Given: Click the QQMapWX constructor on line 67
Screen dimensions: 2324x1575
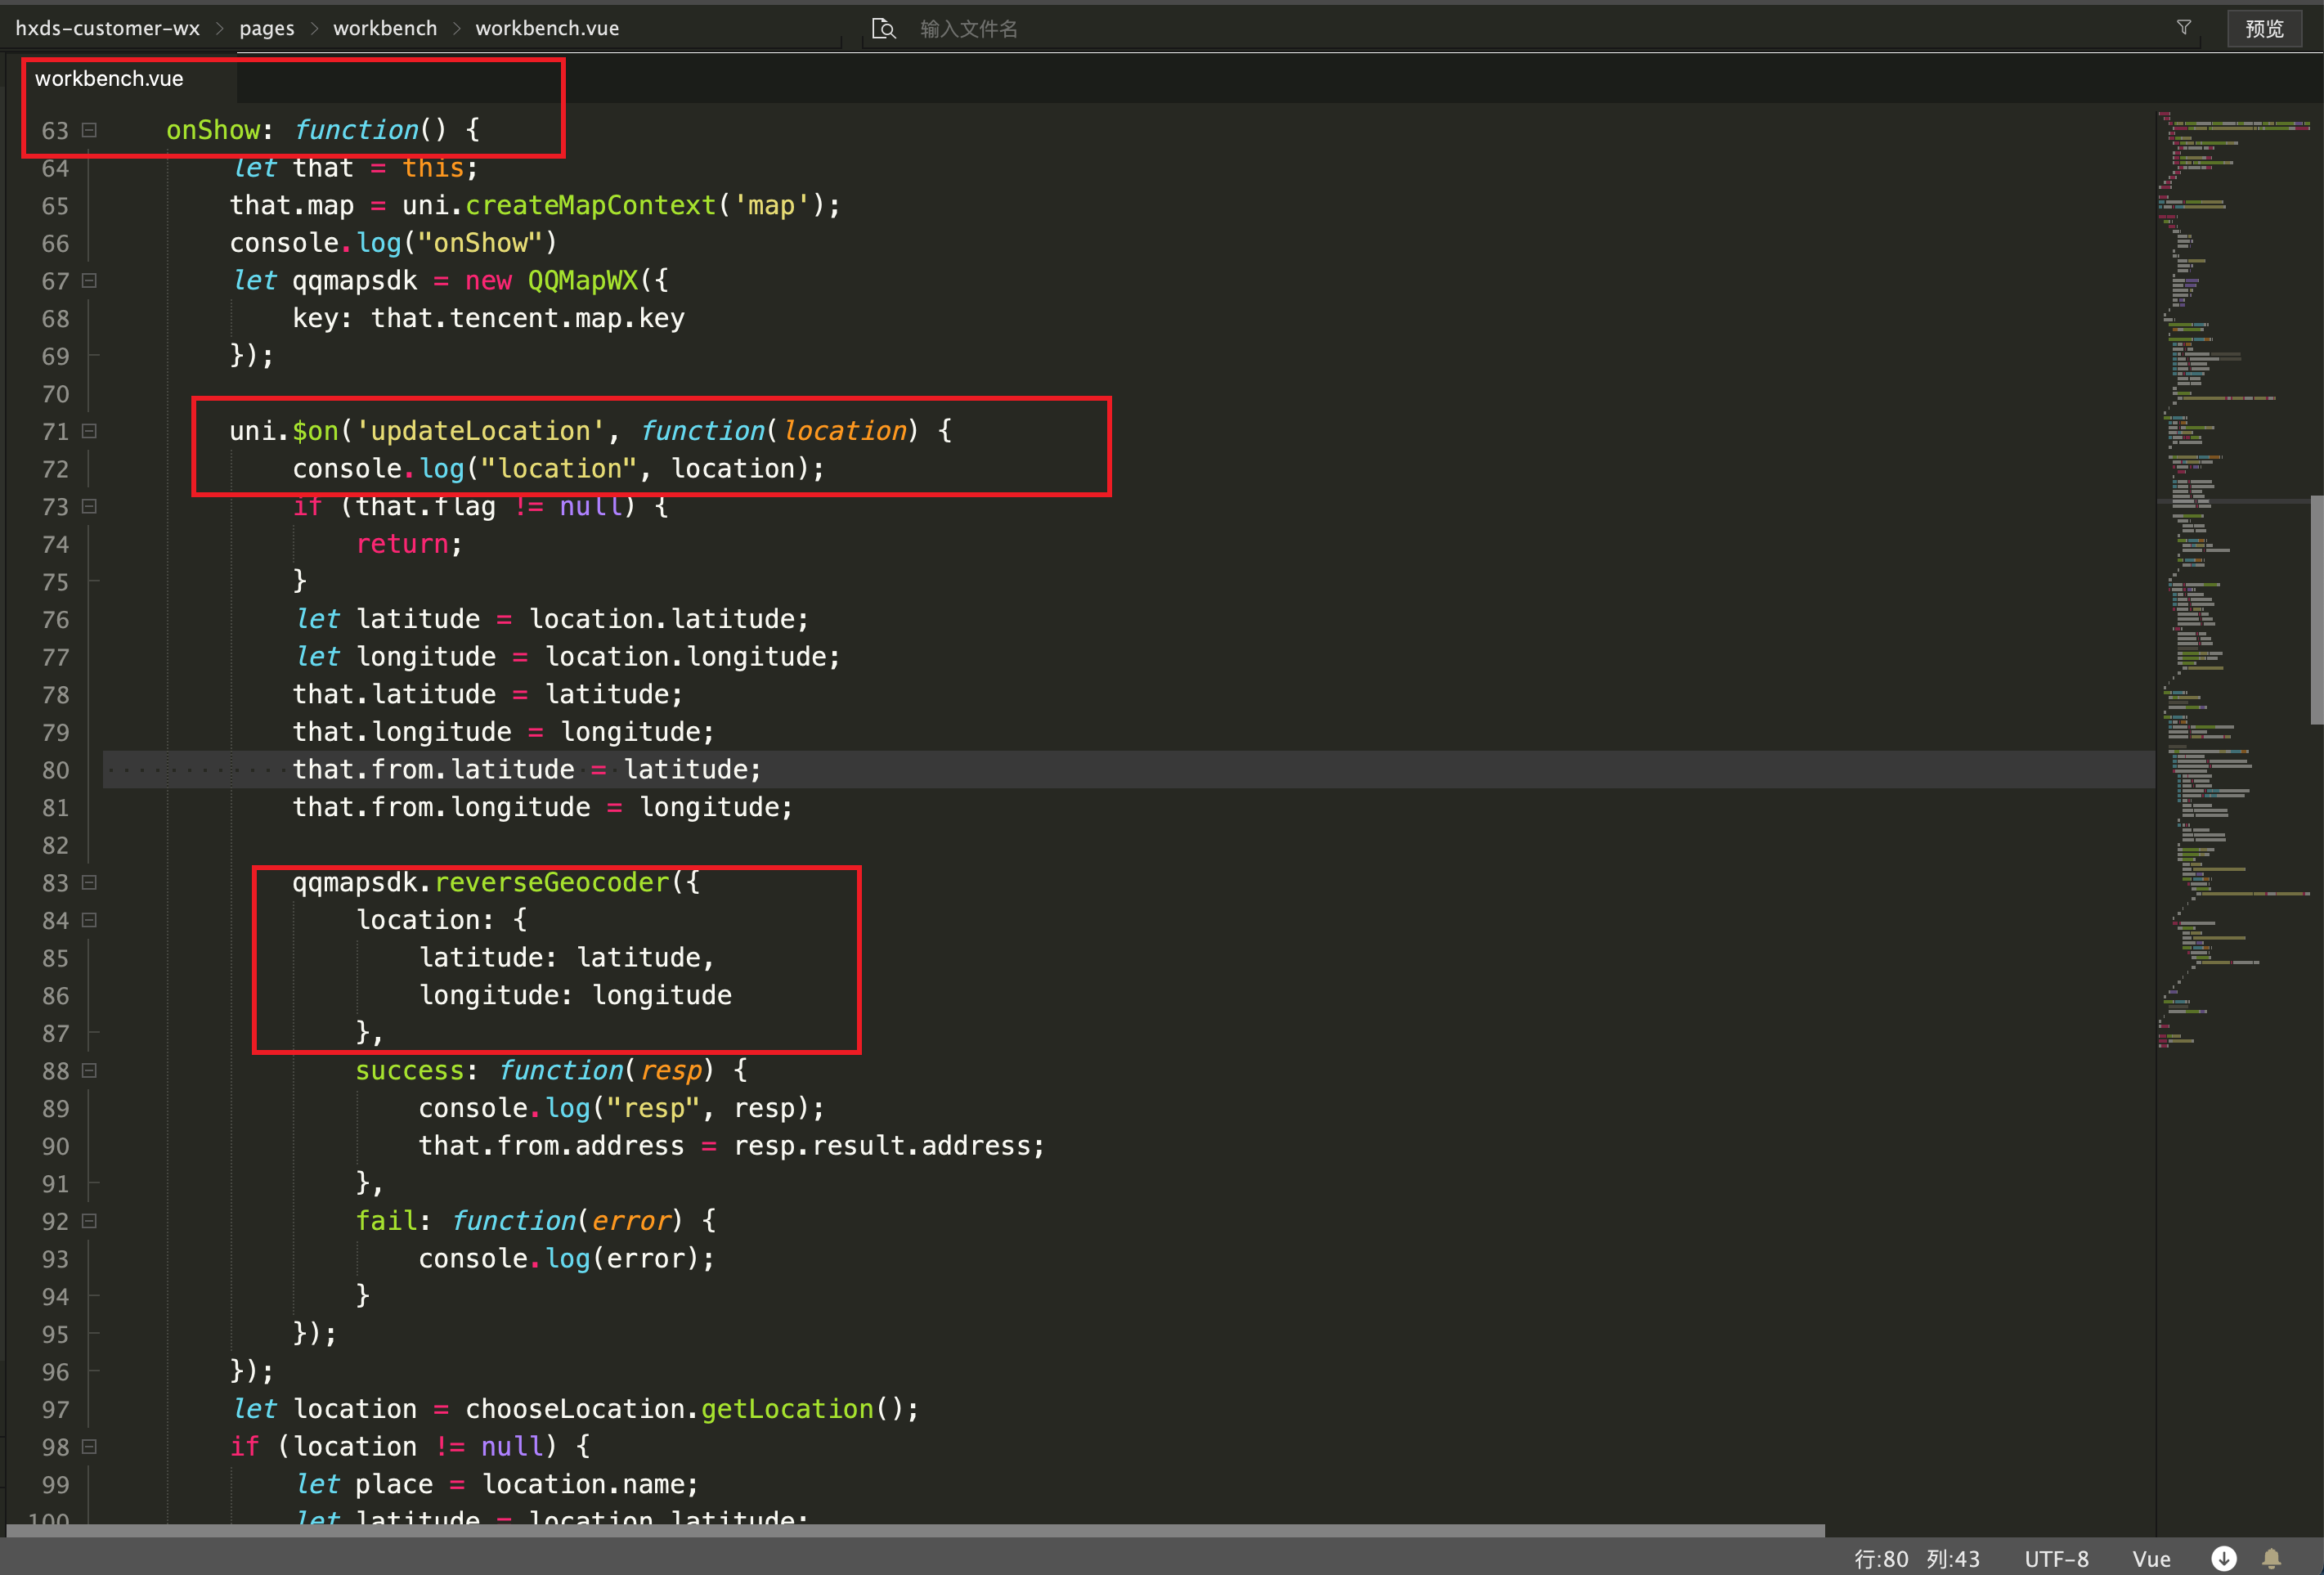Looking at the screenshot, I should [583, 281].
